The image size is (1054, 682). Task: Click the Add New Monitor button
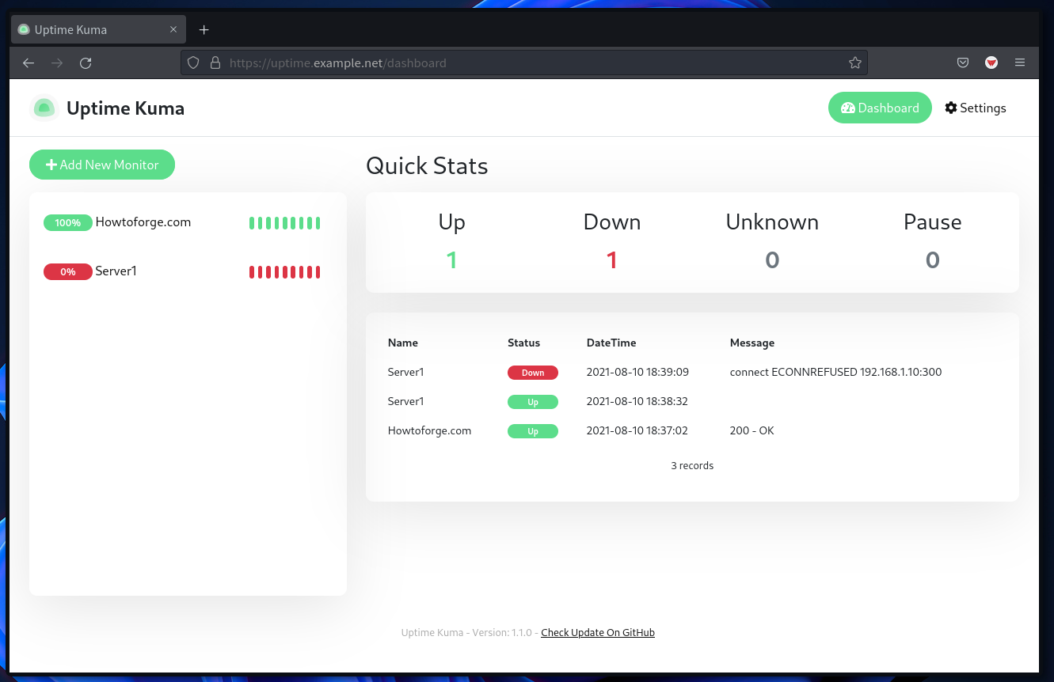102,165
